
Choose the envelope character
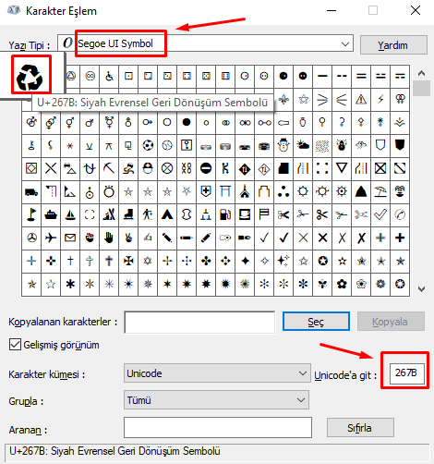click(x=70, y=238)
